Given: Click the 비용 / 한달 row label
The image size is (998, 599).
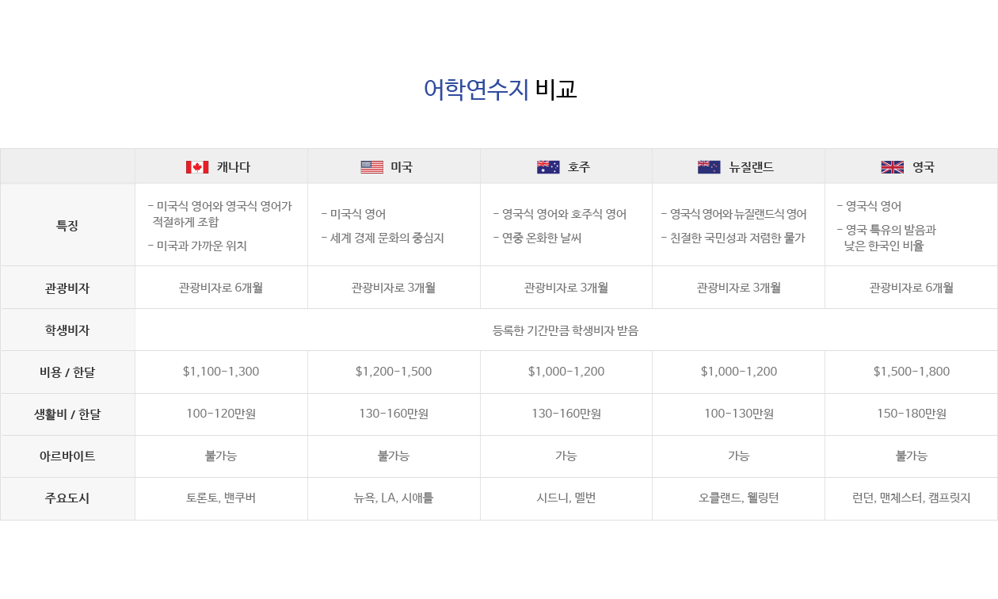Looking at the screenshot, I should [x=67, y=372].
